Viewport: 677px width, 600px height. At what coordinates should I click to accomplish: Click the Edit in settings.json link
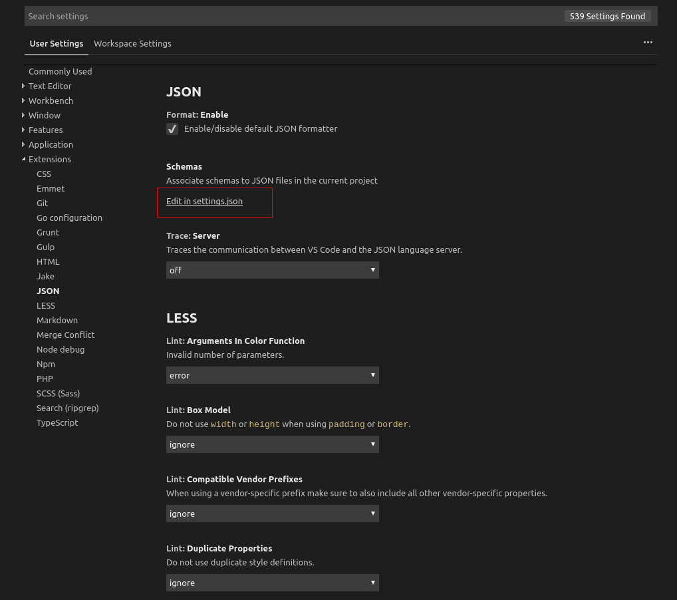click(204, 202)
